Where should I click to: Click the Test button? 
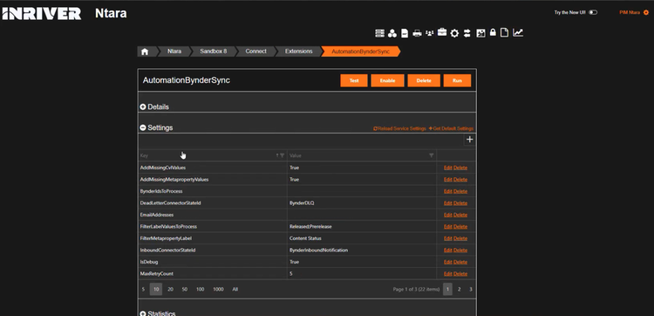point(354,80)
